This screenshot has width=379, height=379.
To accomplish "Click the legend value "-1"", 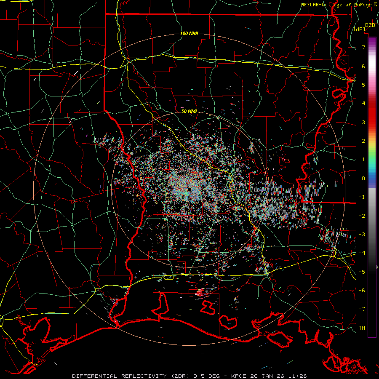I will tap(362, 197).
